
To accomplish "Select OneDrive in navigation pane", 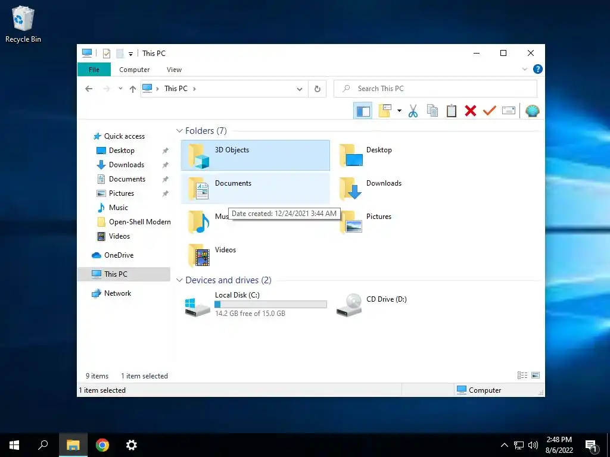I will (x=119, y=255).
